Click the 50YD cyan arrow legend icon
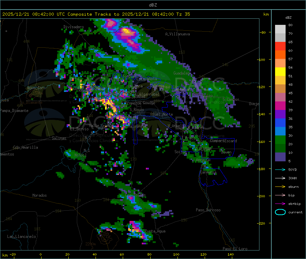This screenshot has width=306, height=259. (x=280, y=169)
